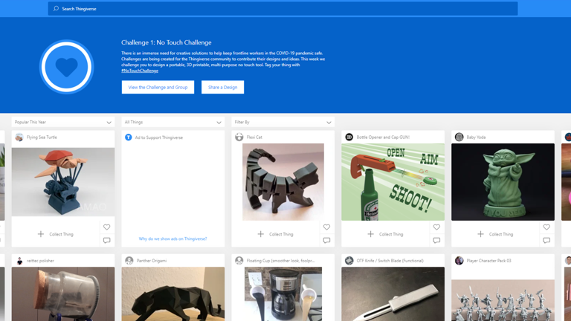Open the All Things category dropdown
571x321 pixels.
click(173, 123)
